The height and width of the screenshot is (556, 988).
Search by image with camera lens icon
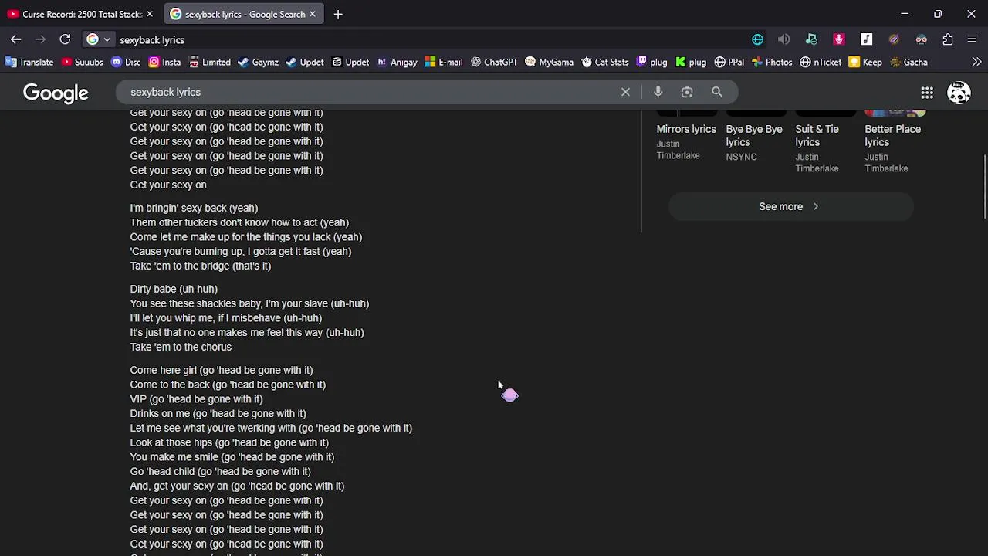[x=687, y=92]
